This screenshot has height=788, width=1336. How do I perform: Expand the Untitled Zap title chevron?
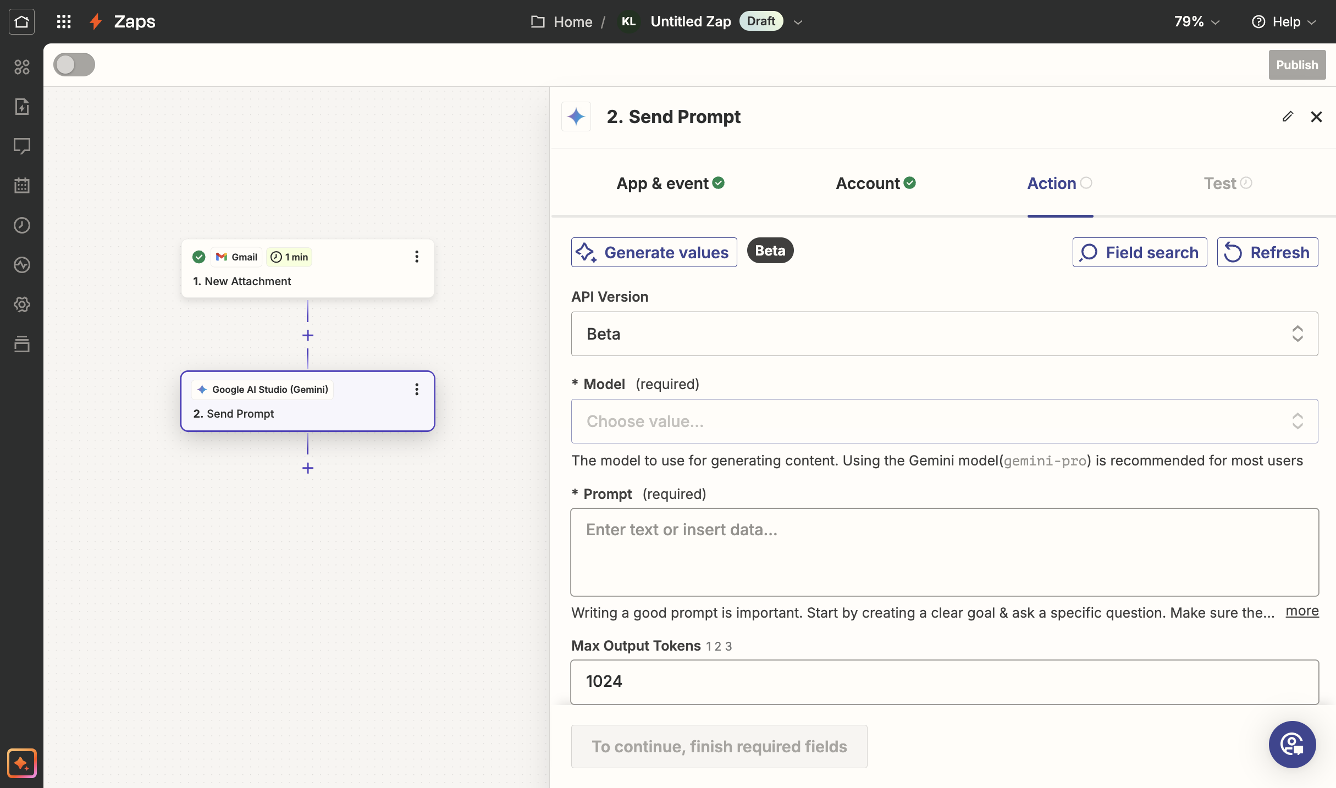tap(798, 22)
